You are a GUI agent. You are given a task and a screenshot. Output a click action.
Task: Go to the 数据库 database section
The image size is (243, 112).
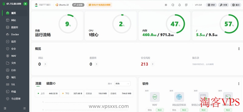click(15, 27)
